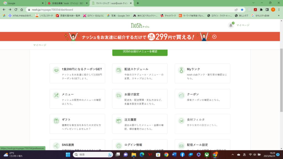The image size is (283, 159).
Task: Open the Chrome profile avatar
Action: point(273,10)
